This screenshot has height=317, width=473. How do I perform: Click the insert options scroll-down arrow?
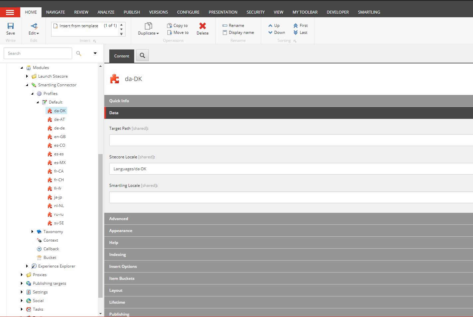click(x=122, y=29)
